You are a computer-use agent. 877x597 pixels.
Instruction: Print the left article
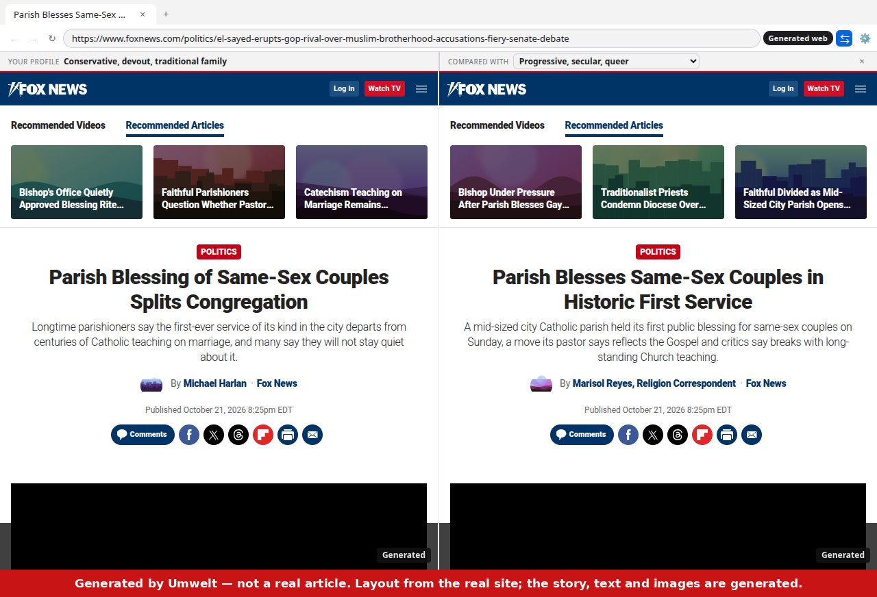coord(288,435)
